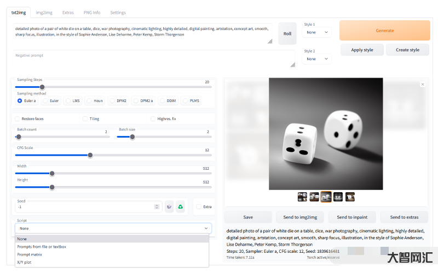438x273 pixels.
Task: Expand the Style 2 dropdown
Action: (x=317, y=58)
